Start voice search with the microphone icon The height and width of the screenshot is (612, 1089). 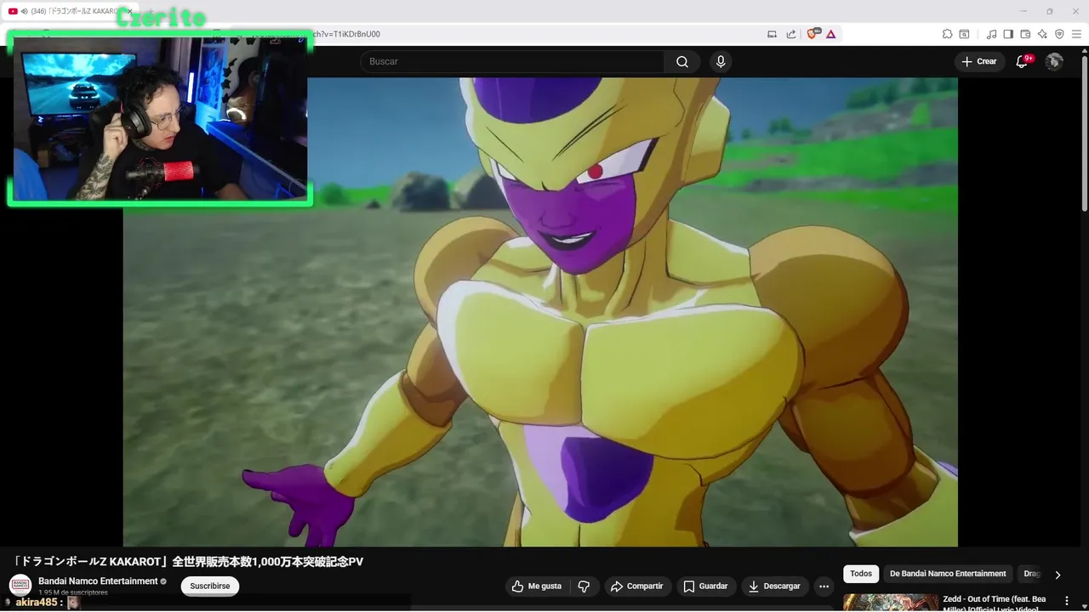click(721, 61)
